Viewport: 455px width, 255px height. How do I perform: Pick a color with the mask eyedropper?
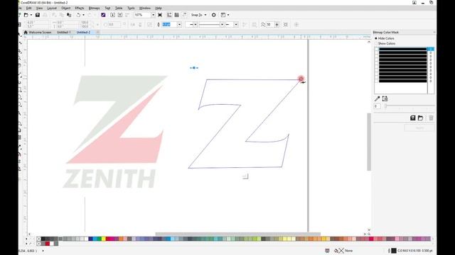point(377,99)
